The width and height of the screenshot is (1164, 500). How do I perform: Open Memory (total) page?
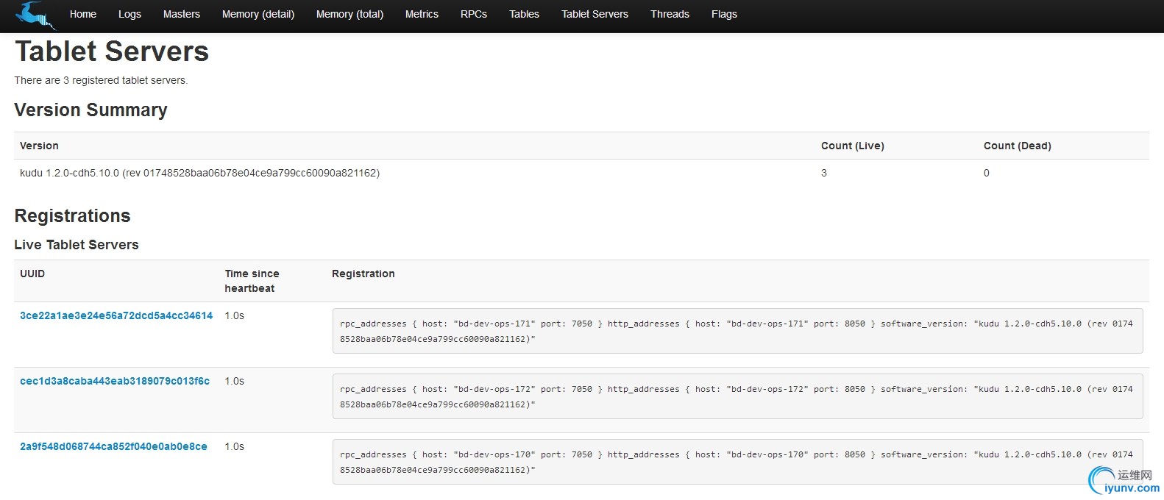click(x=349, y=14)
